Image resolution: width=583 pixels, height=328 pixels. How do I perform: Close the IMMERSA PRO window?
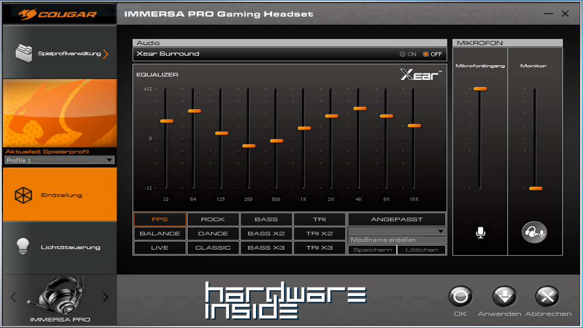tap(565, 14)
